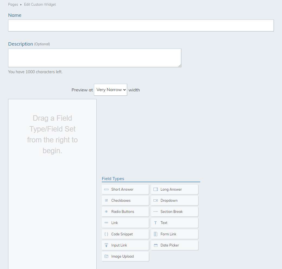Viewport: 282px width, 269px height.
Task: Choose the Checkboxes label
Action: tap(121, 200)
